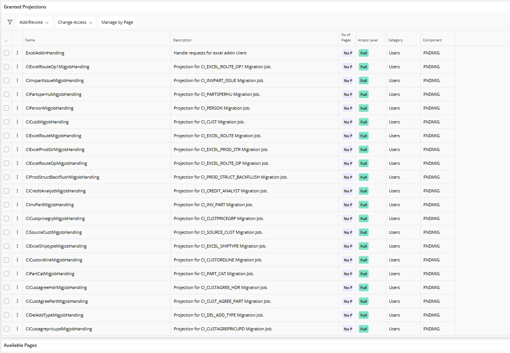Image resolution: width=510 pixels, height=353 pixels.
Task: Click the Component column header
Action: coord(432,40)
